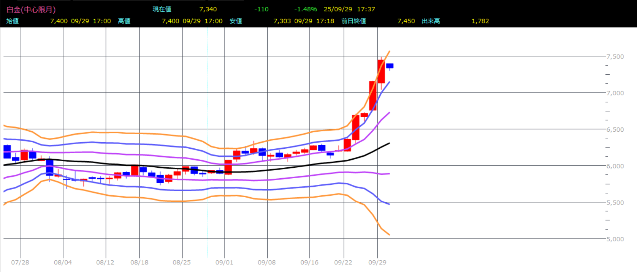Click the -1.48% change percentage
The height and width of the screenshot is (272, 637).
(x=305, y=9)
